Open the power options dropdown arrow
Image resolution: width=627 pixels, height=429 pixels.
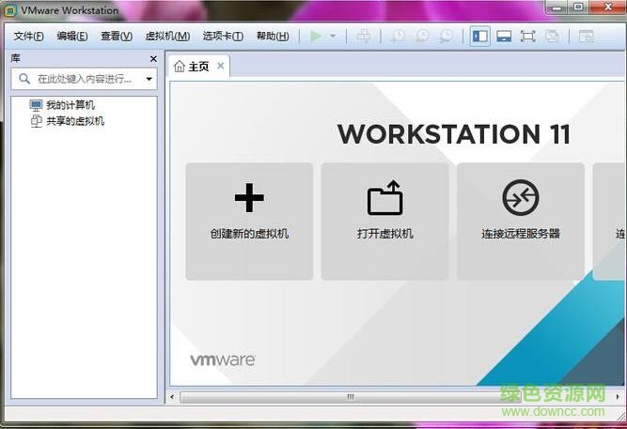[x=333, y=37]
